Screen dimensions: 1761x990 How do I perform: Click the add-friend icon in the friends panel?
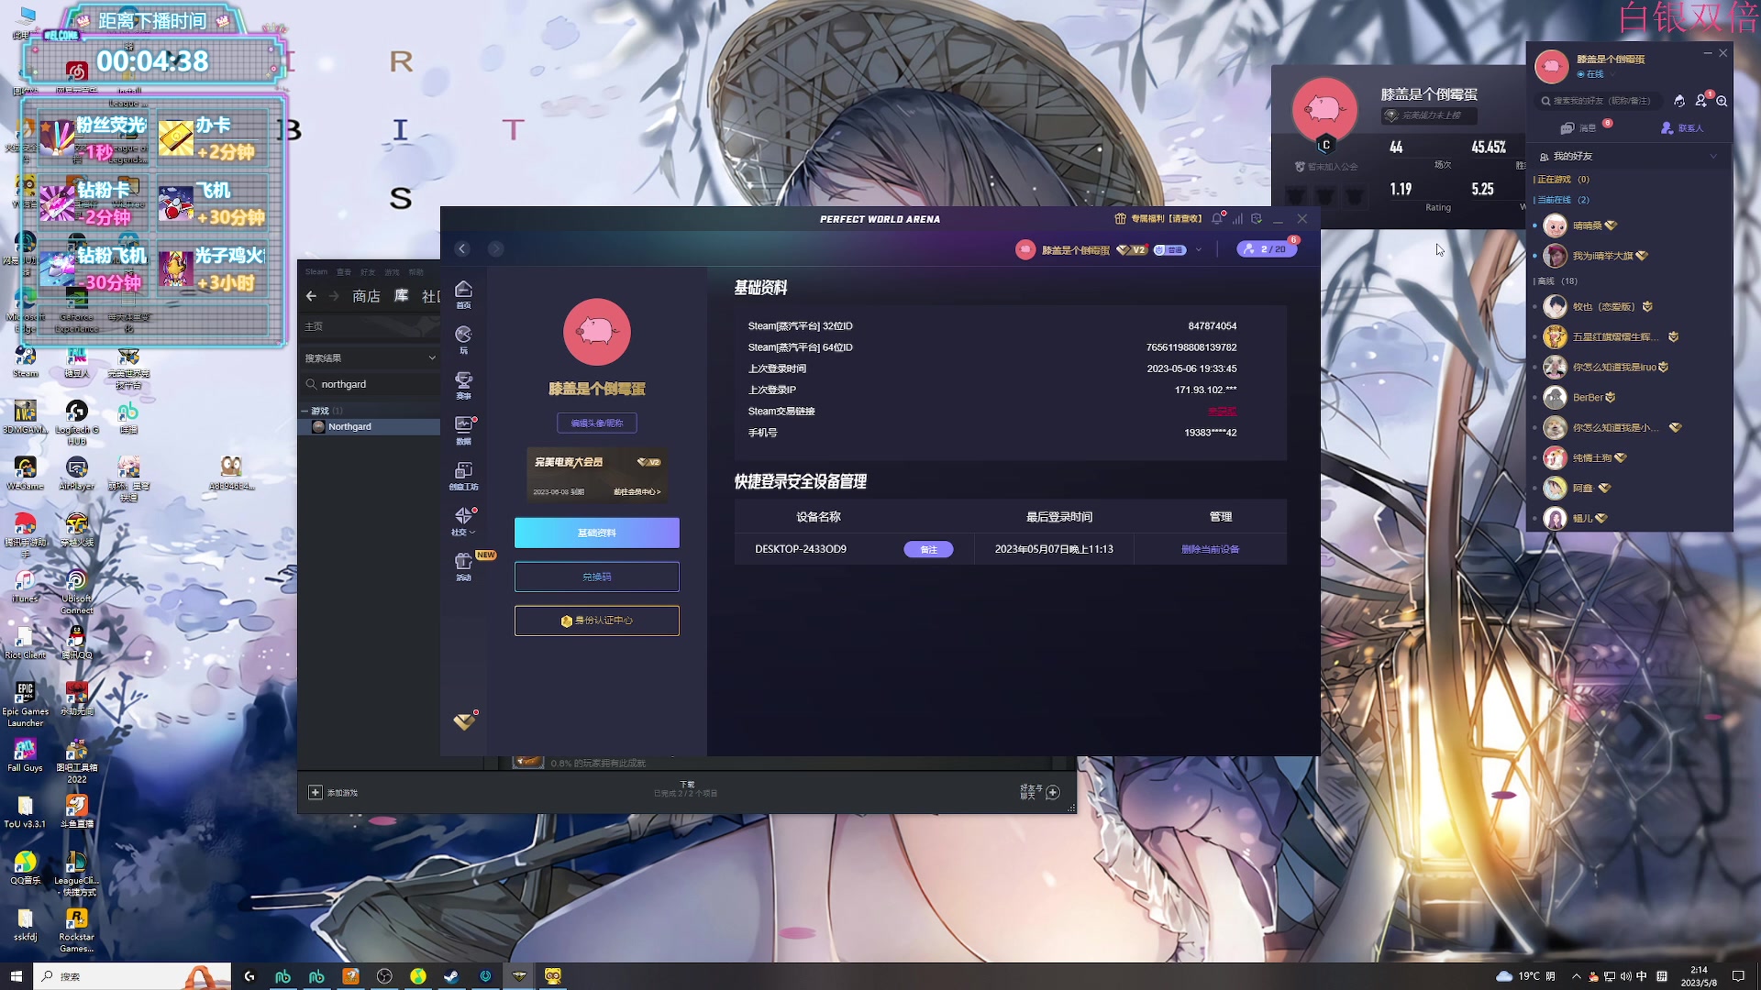(x=1701, y=101)
